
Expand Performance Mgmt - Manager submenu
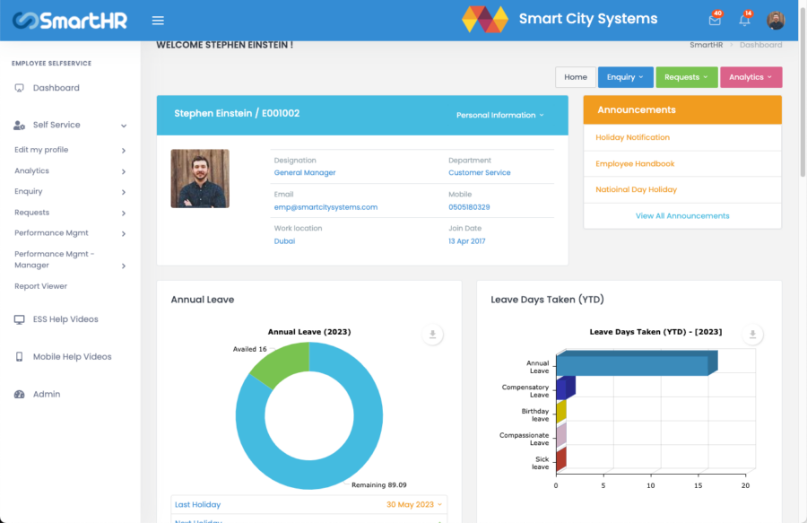pos(124,266)
